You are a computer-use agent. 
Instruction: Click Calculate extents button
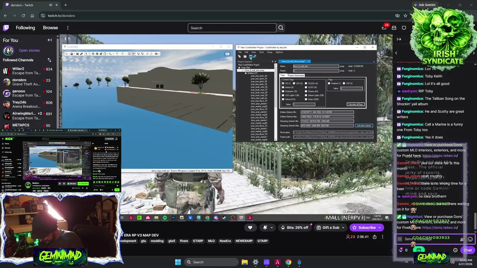point(364,125)
